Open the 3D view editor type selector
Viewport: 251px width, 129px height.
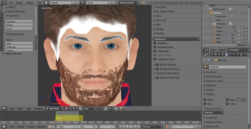click(x=4, y=109)
